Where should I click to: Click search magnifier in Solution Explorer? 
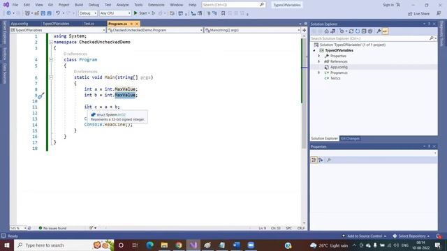(432, 38)
